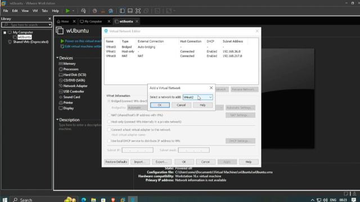Screen dimensions: 360x202
Task: Select the Host-only radio button
Action: coord(109,122)
